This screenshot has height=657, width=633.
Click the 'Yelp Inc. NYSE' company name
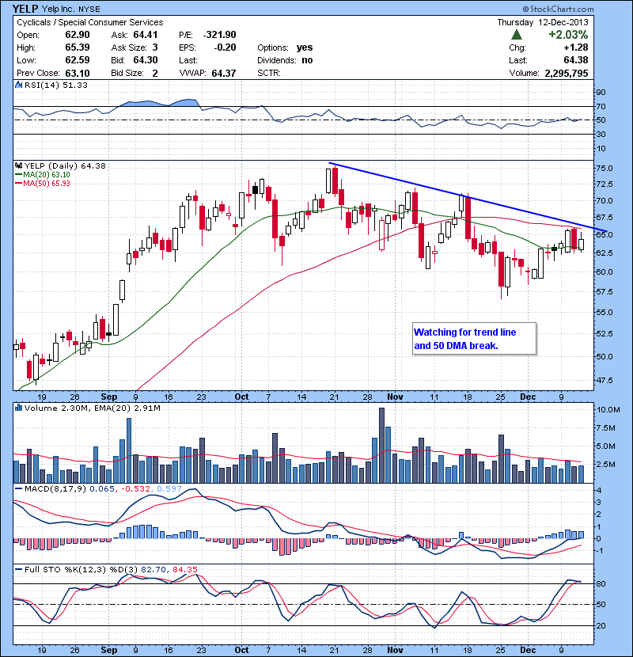(70, 9)
